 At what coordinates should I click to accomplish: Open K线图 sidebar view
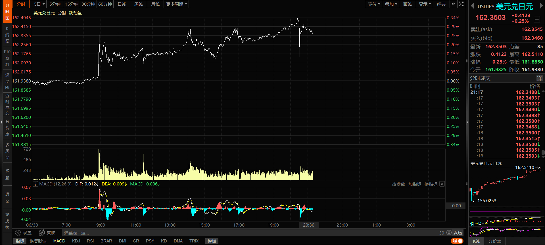[x=7, y=35]
